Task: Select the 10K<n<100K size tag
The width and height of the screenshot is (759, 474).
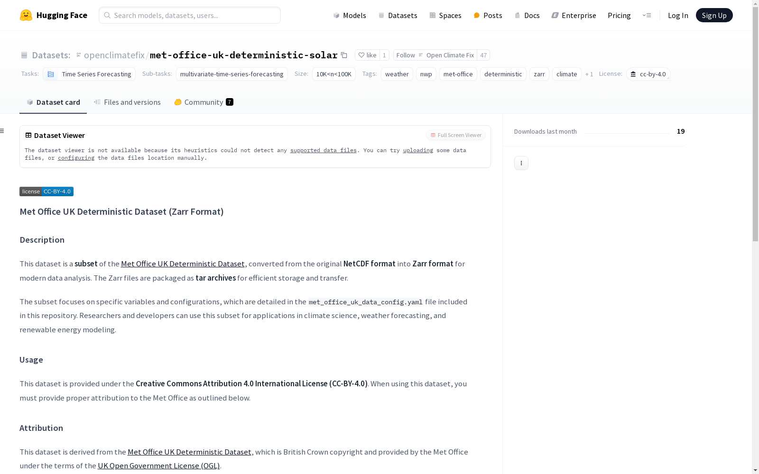Action: [333, 74]
